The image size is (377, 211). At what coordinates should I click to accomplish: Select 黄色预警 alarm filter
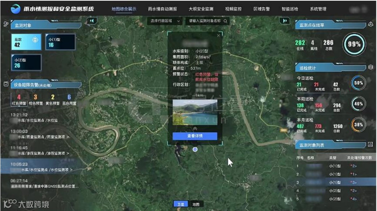tap(53, 100)
